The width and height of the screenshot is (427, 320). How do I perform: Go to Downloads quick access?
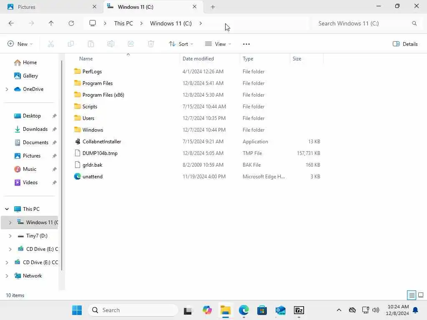click(x=35, y=129)
